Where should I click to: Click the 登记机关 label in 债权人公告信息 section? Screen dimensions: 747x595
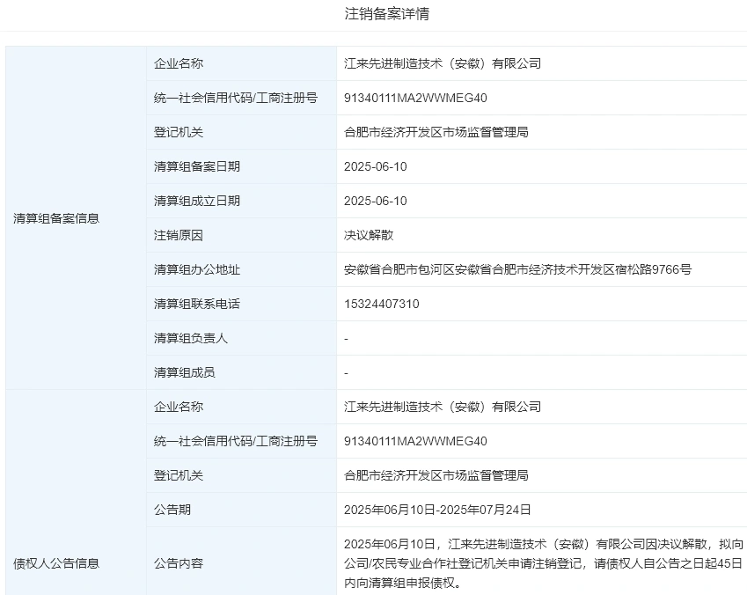point(179,475)
